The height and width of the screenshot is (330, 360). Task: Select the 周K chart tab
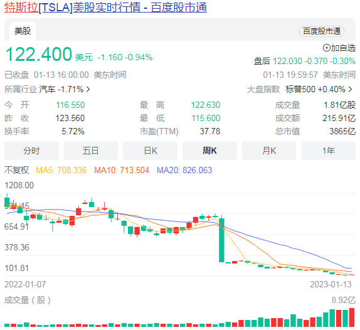tap(209, 151)
